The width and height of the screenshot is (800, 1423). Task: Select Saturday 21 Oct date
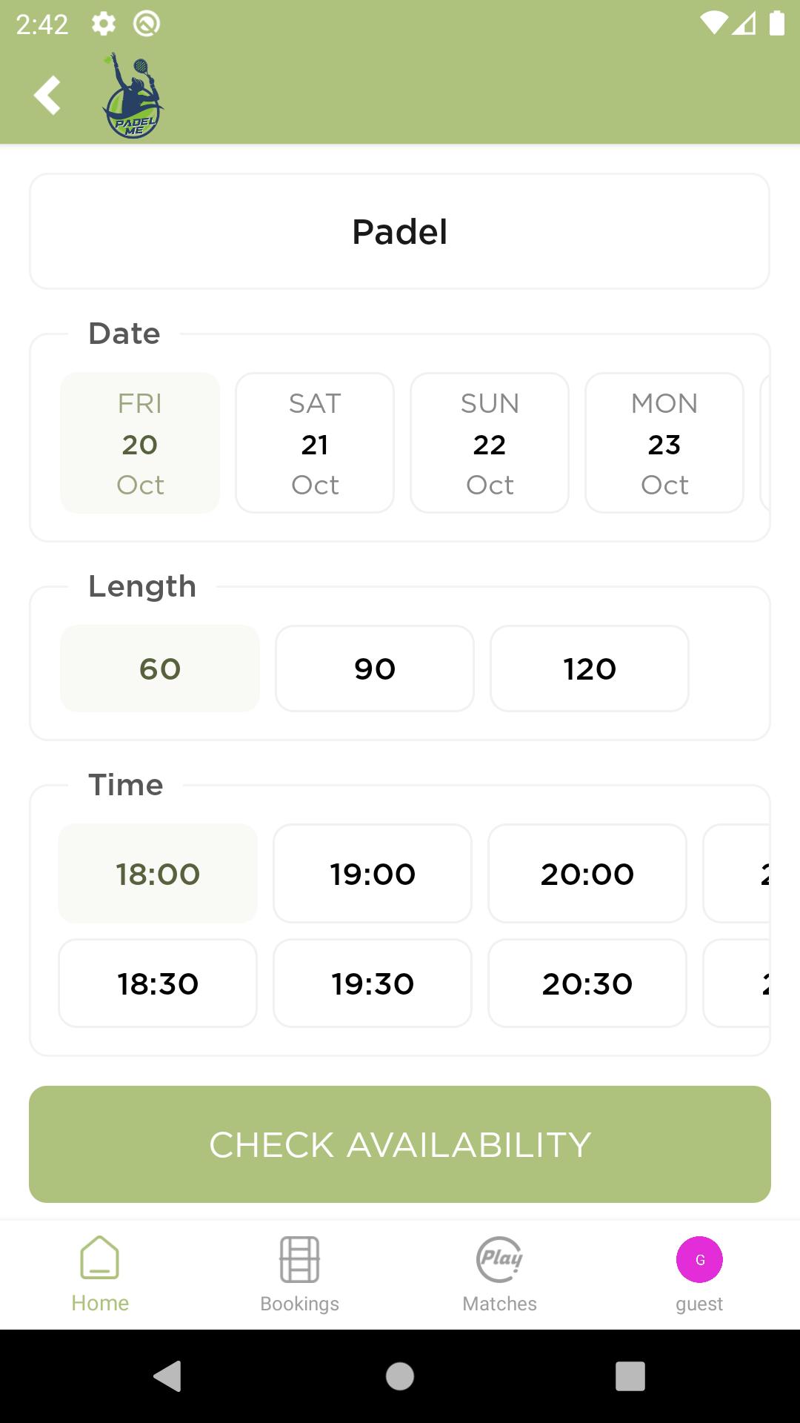315,442
